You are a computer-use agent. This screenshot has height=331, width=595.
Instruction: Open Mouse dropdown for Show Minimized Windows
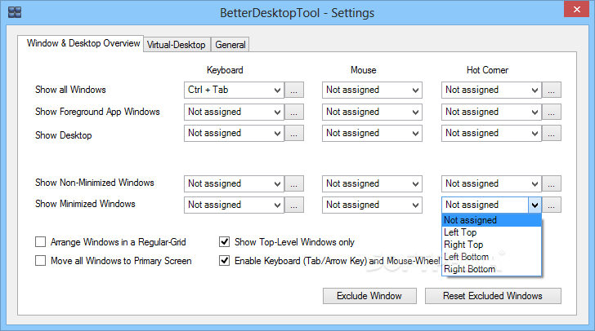[372, 205]
